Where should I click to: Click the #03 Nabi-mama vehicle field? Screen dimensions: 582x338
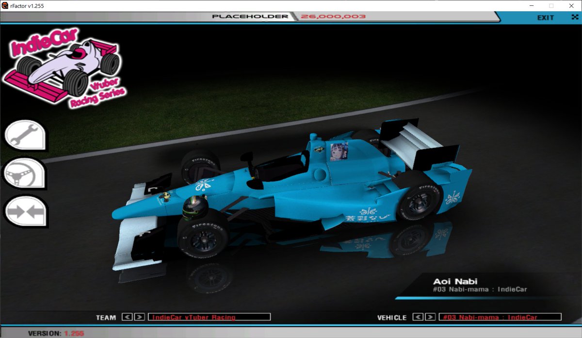click(x=500, y=317)
